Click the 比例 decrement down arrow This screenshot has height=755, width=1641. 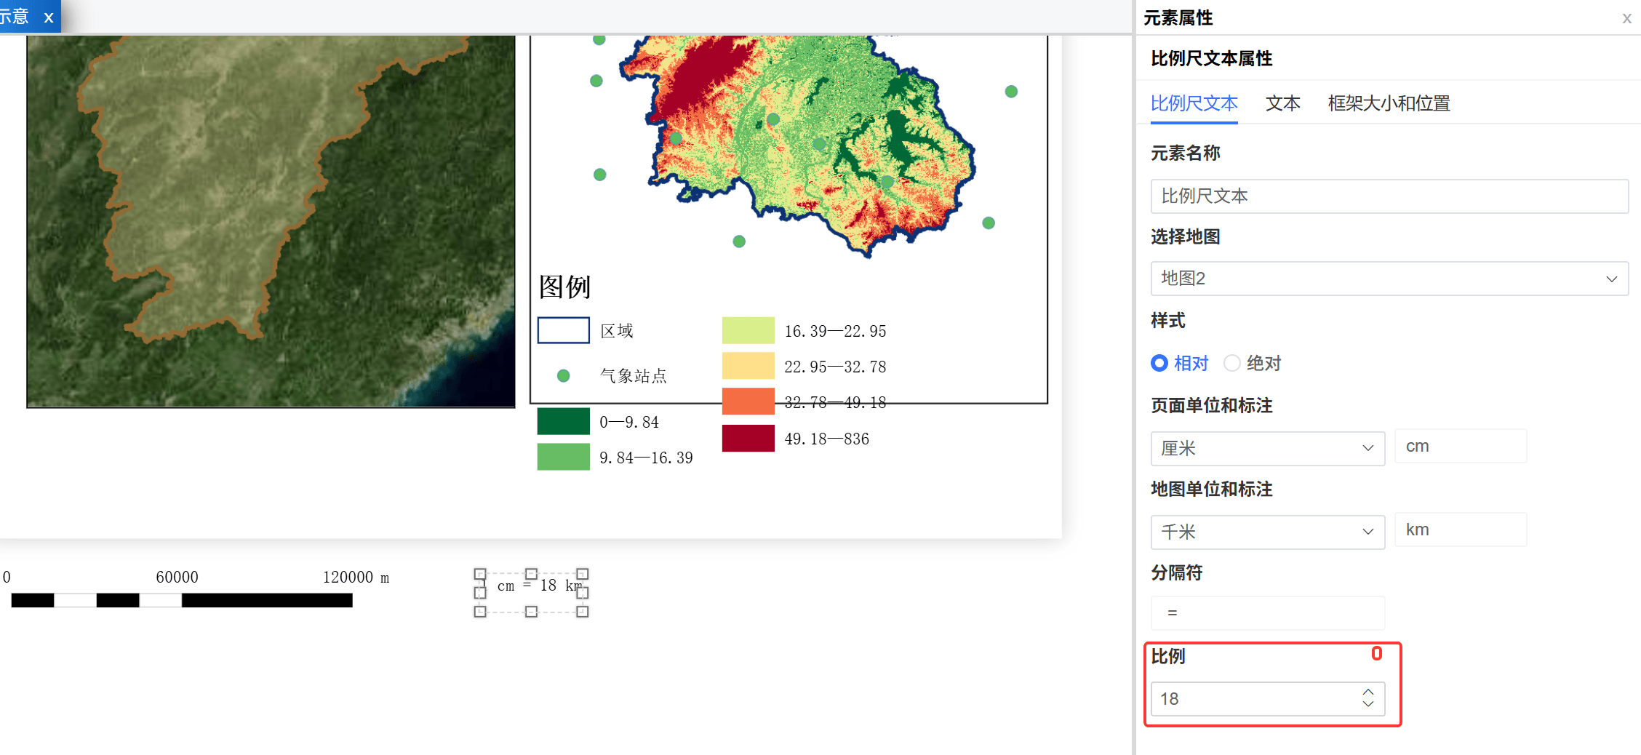[x=1367, y=705]
